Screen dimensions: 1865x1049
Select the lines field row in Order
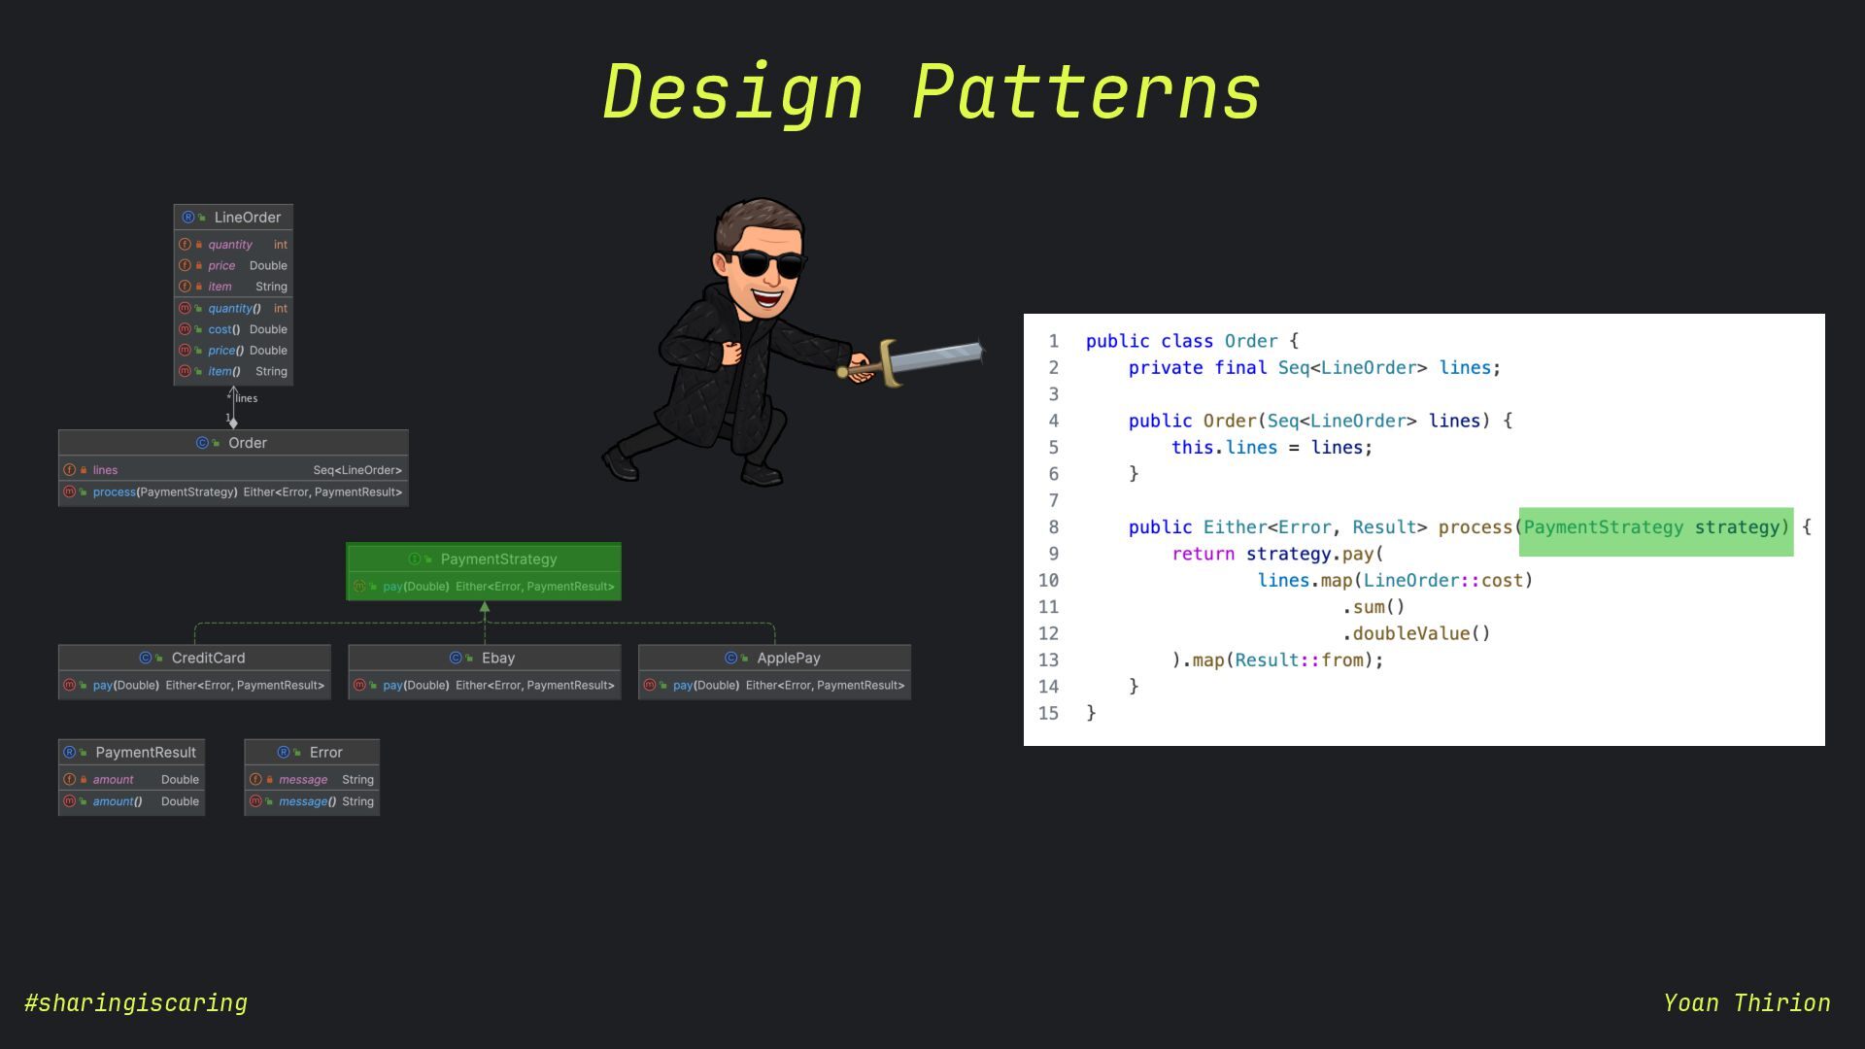[233, 470]
